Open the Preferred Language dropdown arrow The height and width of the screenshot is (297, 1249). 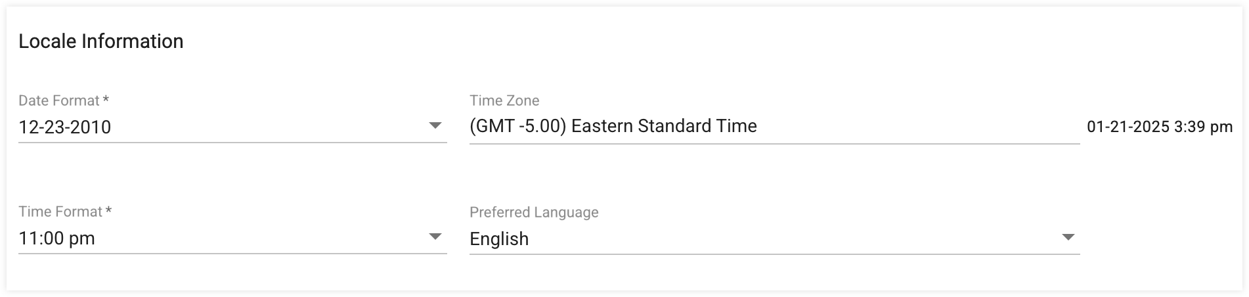click(1068, 237)
